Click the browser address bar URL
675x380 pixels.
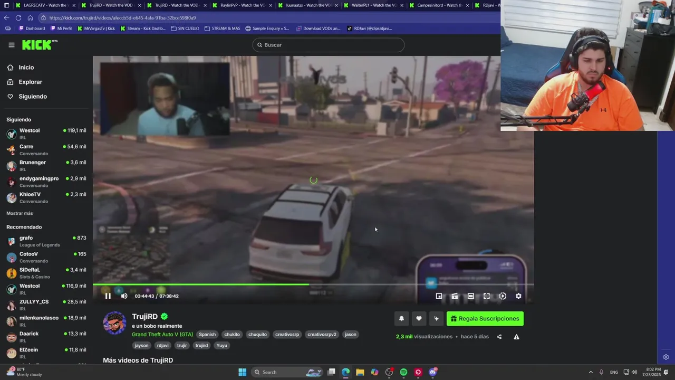click(123, 18)
